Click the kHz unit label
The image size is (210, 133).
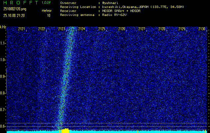(3, 27)
